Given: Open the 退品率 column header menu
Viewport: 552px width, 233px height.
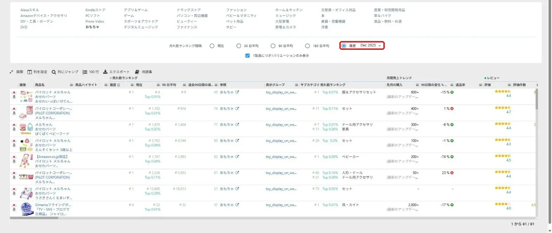Looking at the screenshot, I should pyautogui.click(x=481, y=85).
